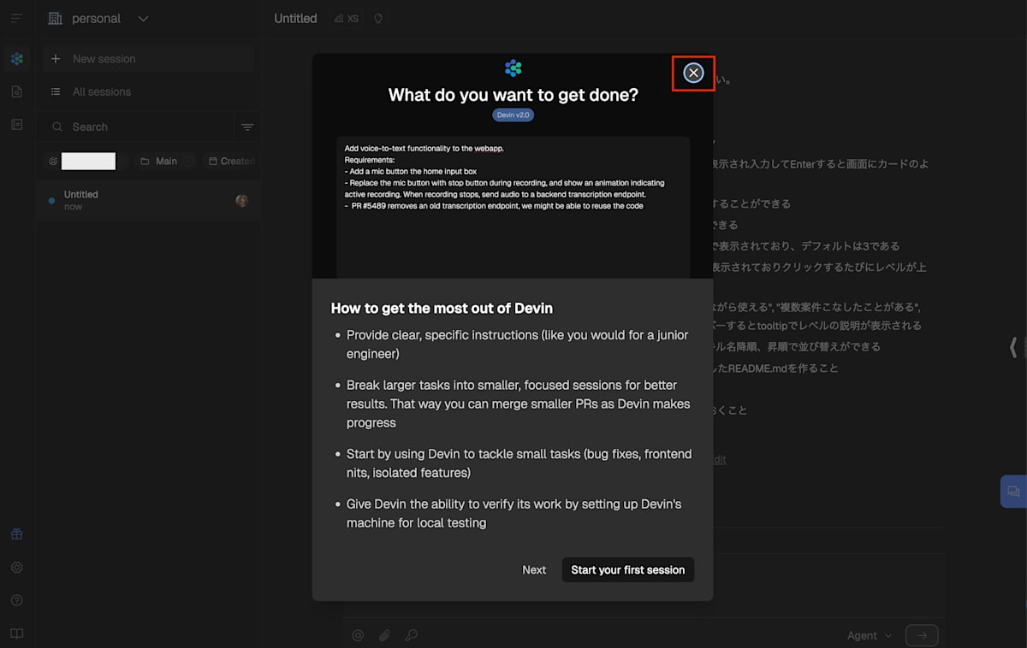Click Start your first session
Viewport: 1027px width, 648px height.
628,570
